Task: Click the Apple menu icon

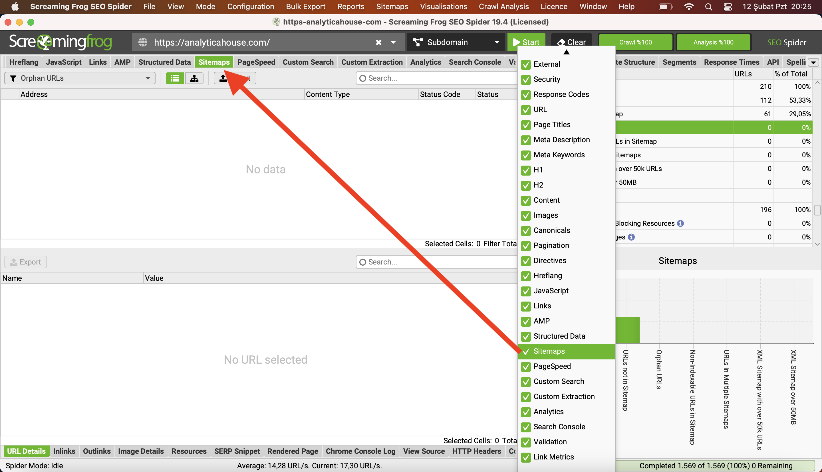Action: pyautogui.click(x=15, y=7)
